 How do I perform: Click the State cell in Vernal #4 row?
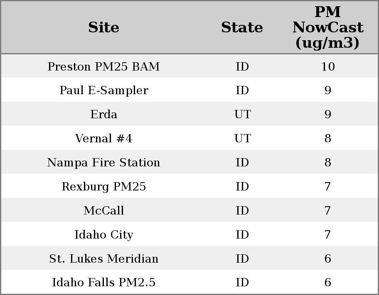pos(242,139)
